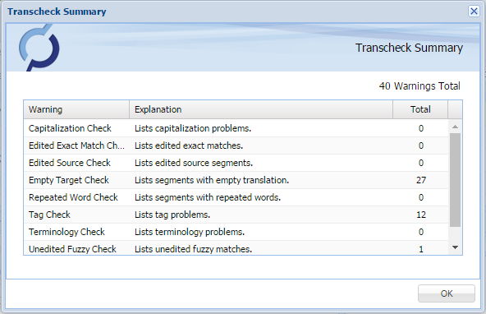Click the OK button
Image resolution: width=486 pixels, height=314 pixels.
(447, 293)
